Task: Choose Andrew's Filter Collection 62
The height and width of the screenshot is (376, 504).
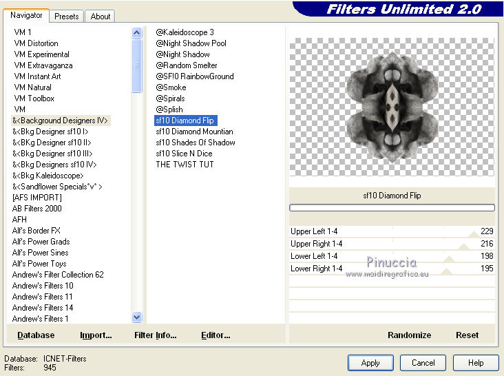Action: (x=58, y=275)
